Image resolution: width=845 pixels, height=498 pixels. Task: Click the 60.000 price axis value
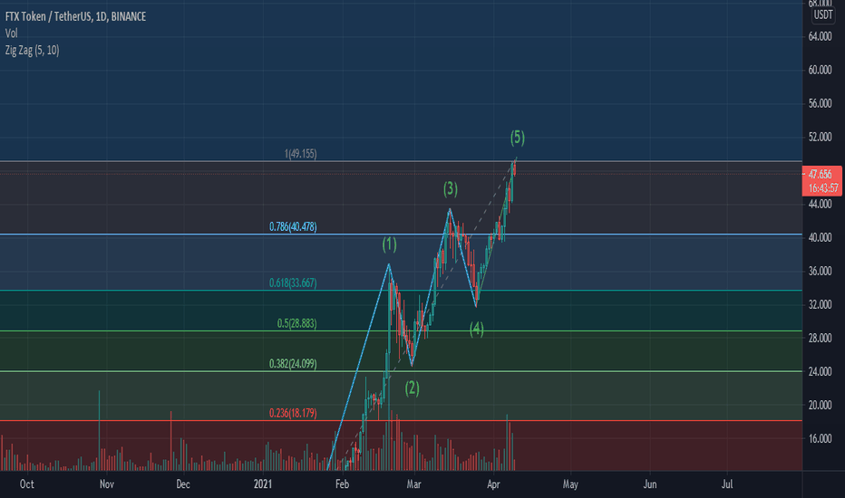[820, 70]
